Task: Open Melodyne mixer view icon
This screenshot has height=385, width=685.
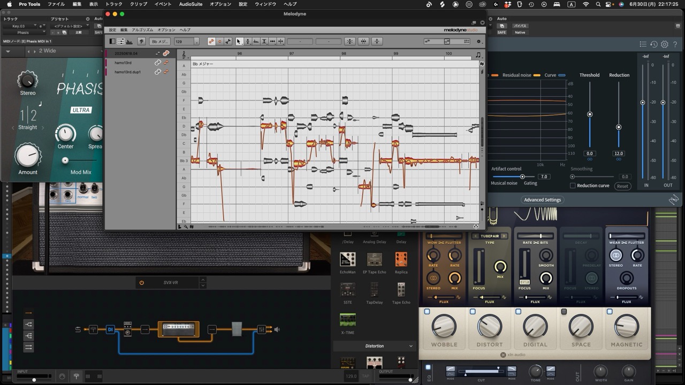Action: pos(121,42)
